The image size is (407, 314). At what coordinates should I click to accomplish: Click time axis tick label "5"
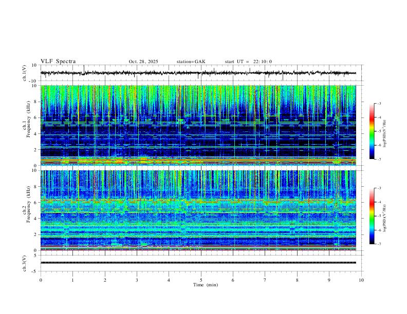tap(201, 280)
